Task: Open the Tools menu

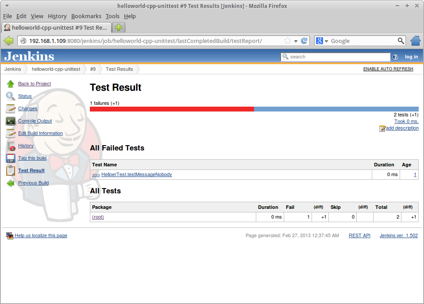Action: point(112,16)
